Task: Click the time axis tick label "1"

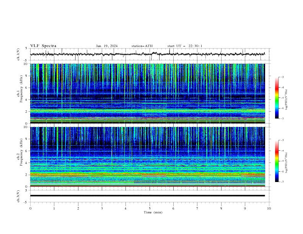Action: tap(54, 208)
